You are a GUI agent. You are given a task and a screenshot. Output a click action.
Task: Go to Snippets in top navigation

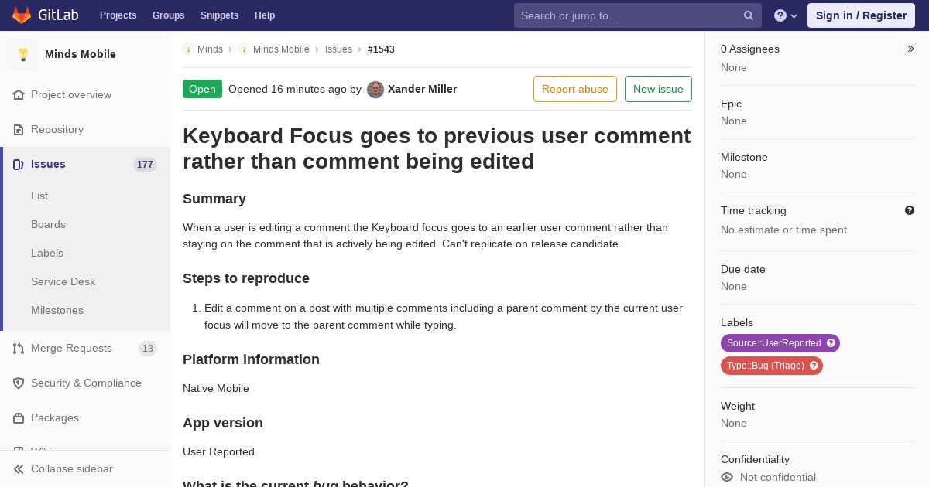(219, 15)
